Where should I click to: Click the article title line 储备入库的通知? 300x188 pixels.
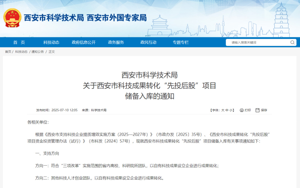(x=150, y=96)
